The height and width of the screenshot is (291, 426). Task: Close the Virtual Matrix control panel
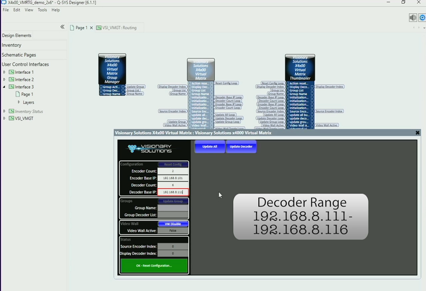(417, 133)
